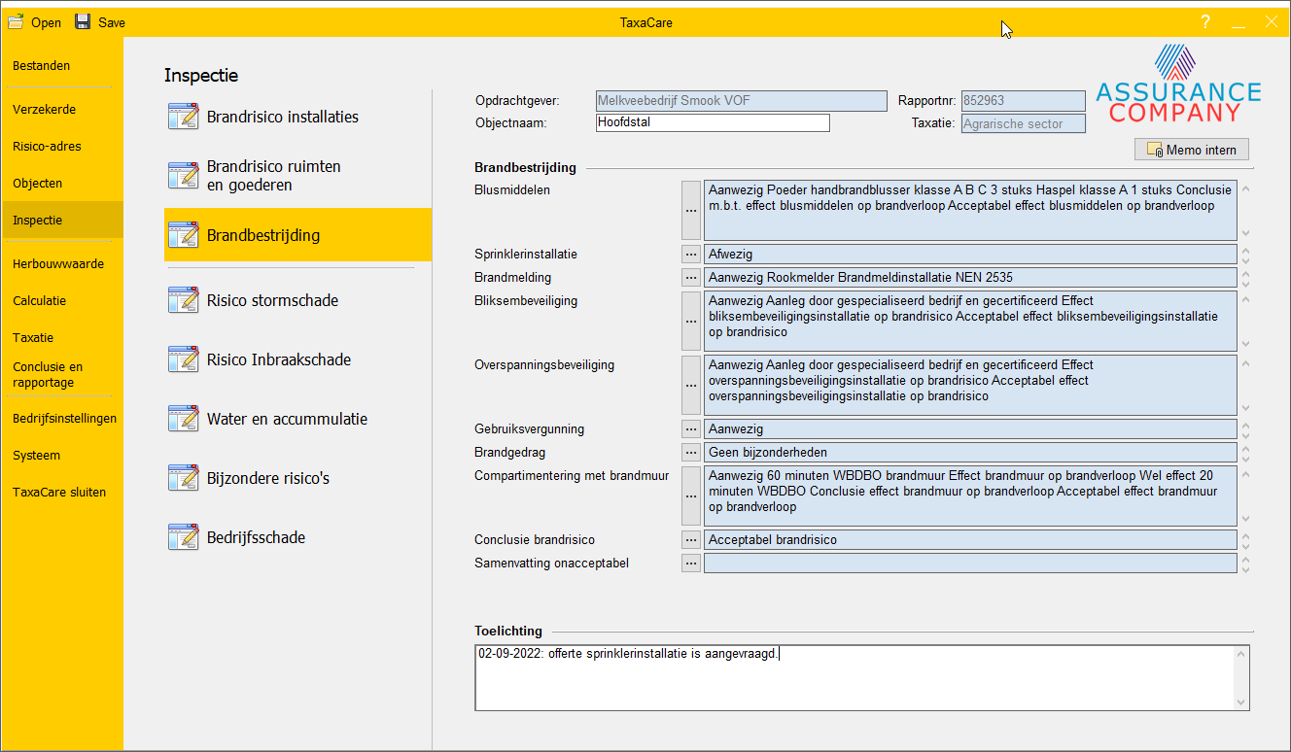The image size is (1291, 752).
Task: Open the Sprinklerinstallatie ellipsis selector
Action: point(691,255)
